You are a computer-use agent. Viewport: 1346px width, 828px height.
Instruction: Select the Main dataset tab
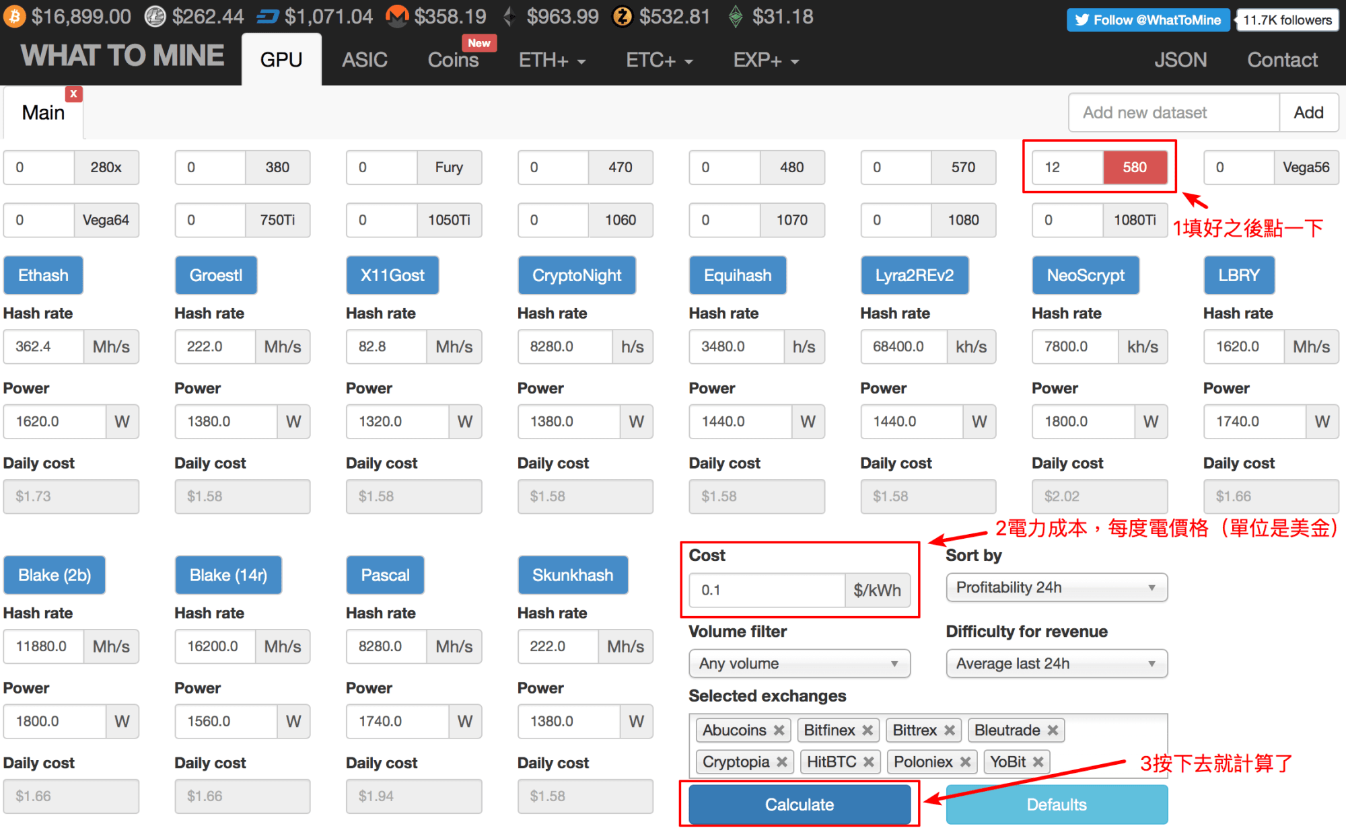pyautogui.click(x=43, y=112)
